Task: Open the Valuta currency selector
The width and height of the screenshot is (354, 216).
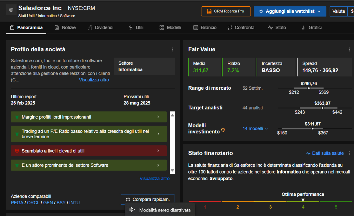Action: click(342, 11)
